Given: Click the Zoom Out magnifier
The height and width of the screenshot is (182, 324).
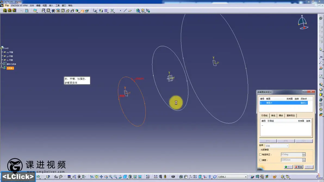Looking at the screenshot, I should [x=116, y=177].
